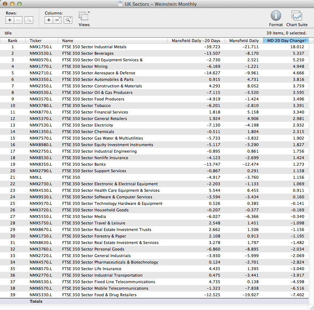The width and height of the screenshot is (314, 310).
Task: Click Mansfield Daily -20 Days header
Action: click(196, 41)
